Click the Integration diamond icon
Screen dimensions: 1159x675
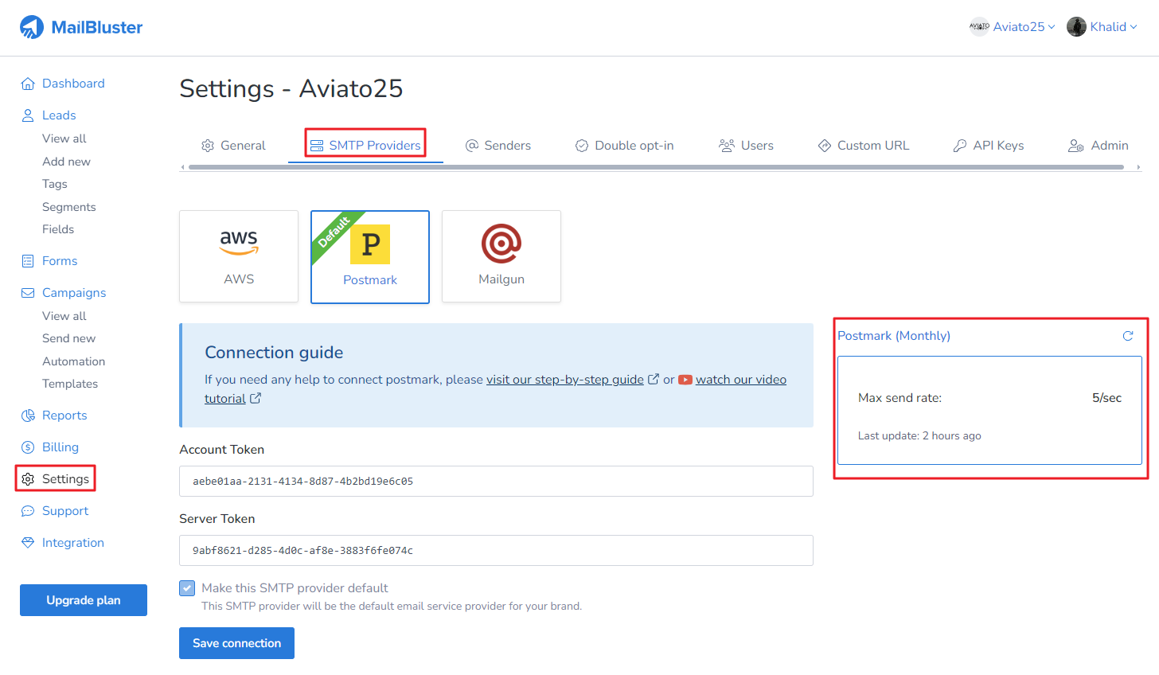point(28,543)
